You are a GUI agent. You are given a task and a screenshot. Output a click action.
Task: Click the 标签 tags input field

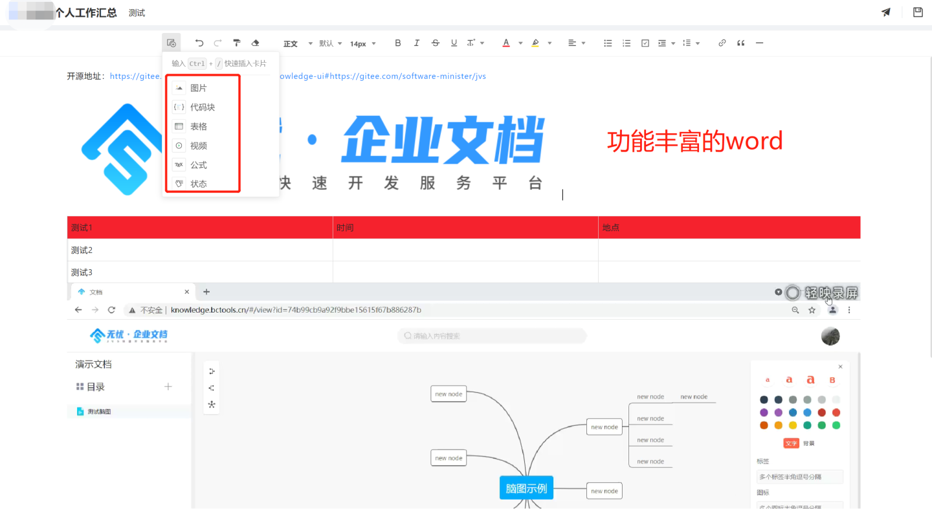pyautogui.click(x=800, y=477)
